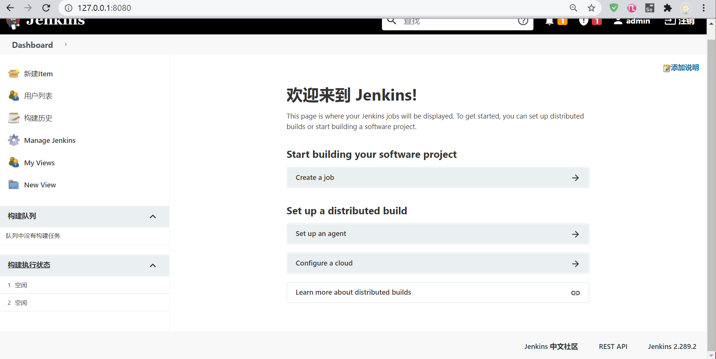Open Learn more about distributed builds
The height and width of the screenshot is (359, 716).
pos(438,292)
